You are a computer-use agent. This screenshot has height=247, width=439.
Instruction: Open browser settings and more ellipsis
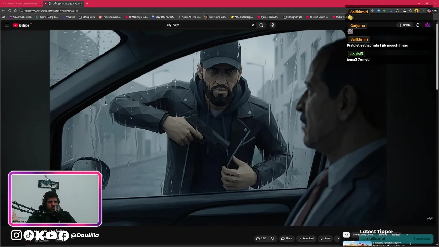click(x=423, y=11)
